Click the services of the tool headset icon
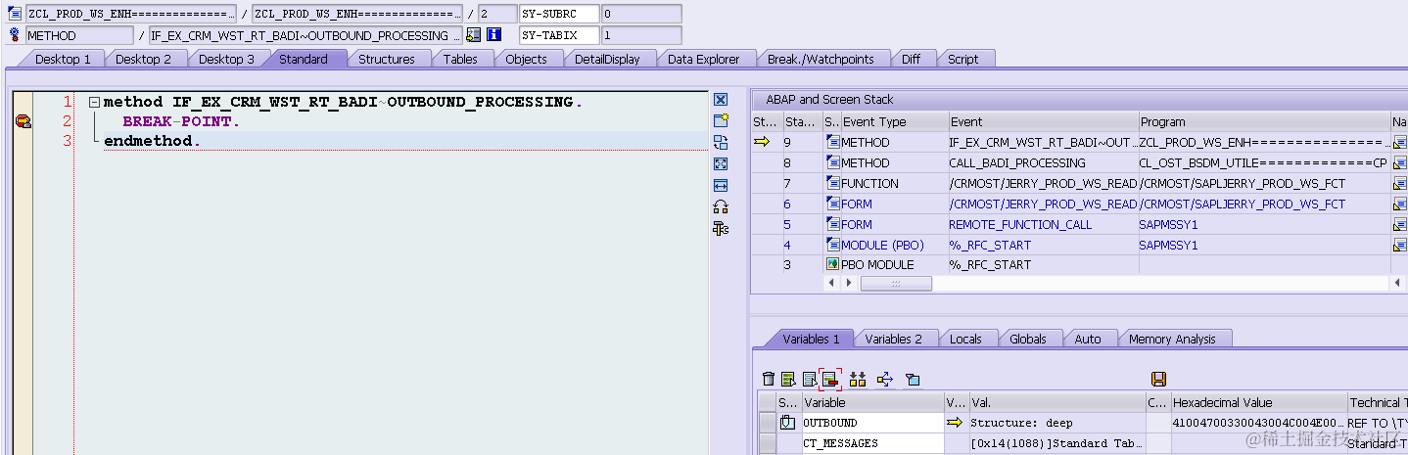The width and height of the screenshot is (1408, 455). pyautogui.click(x=721, y=207)
